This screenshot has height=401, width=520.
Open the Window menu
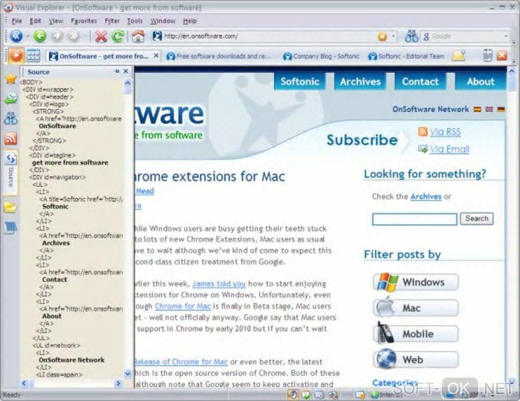pos(163,21)
